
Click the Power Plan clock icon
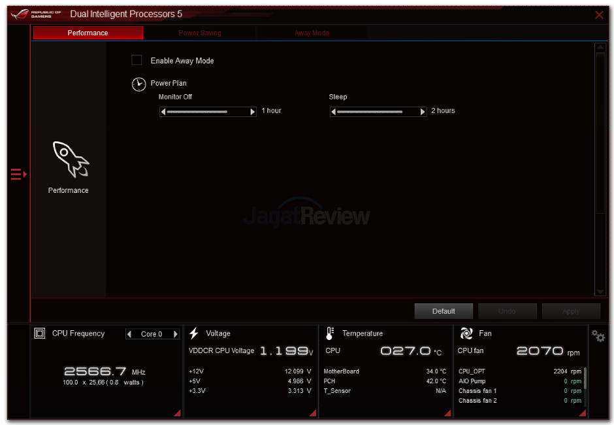point(138,84)
